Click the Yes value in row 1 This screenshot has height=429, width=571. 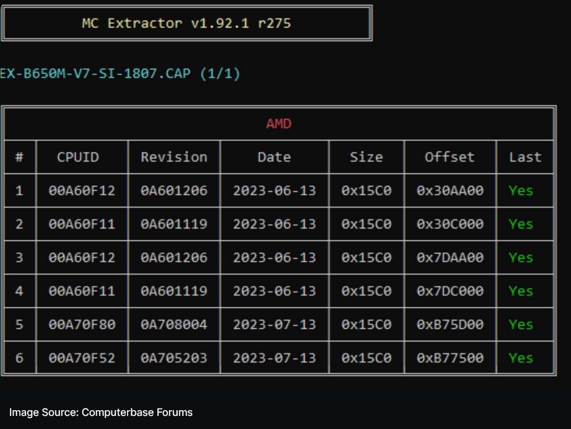[521, 190]
